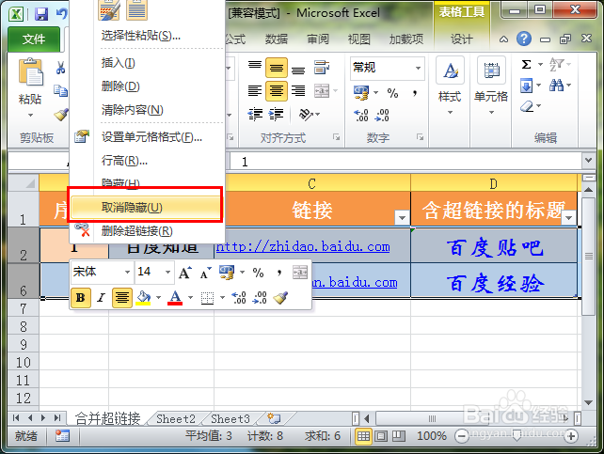Click the Fill down icon
The height and width of the screenshot is (454, 604).
click(x=526, y=86)
